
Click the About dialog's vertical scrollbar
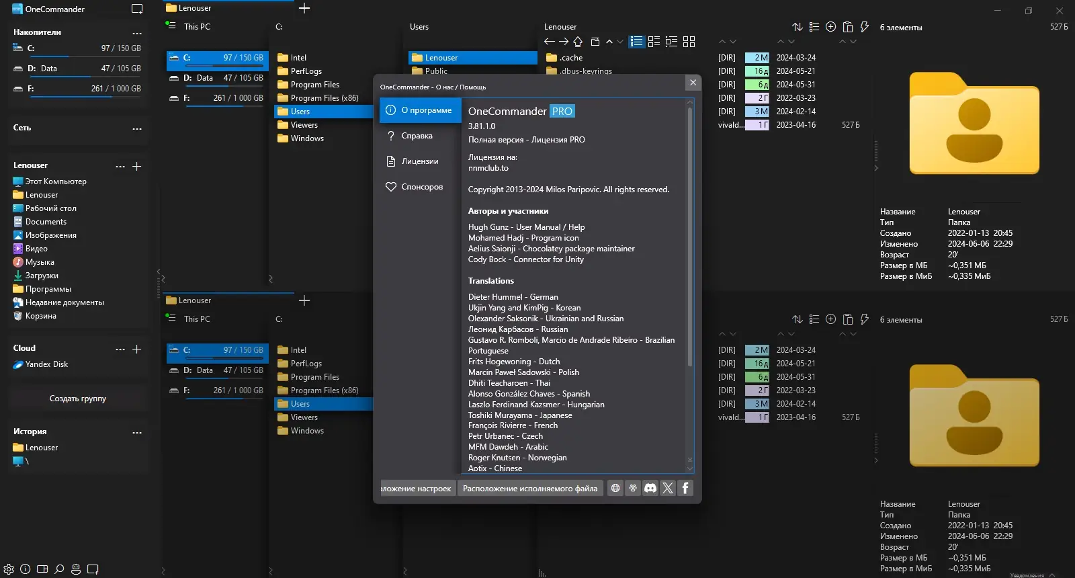click(689, 235)
